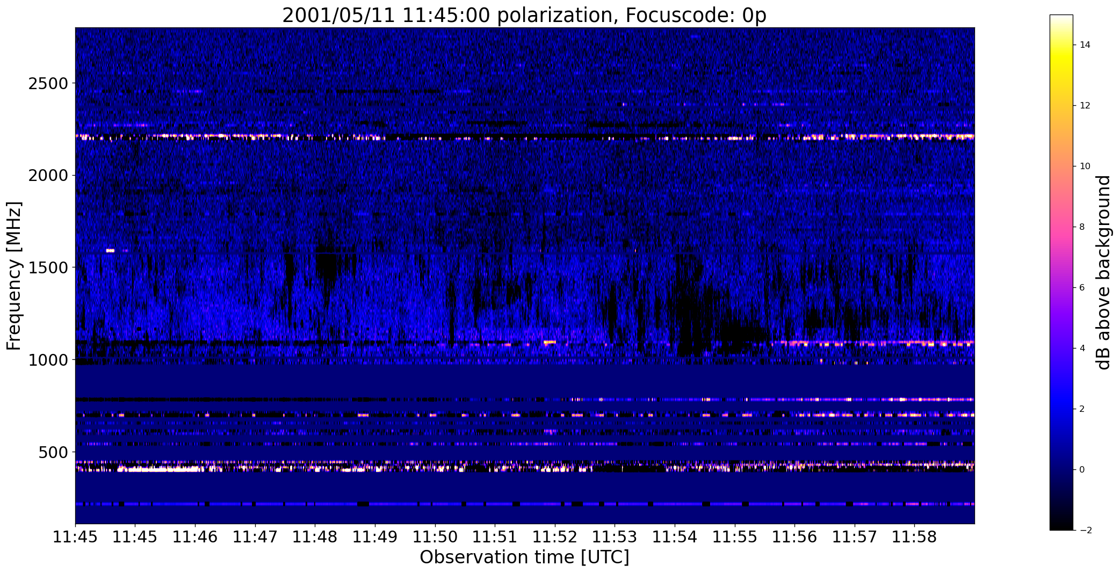Image resolution: width=1120 pixels, height=573 pixels.
Task: Click the 11:48 time tick label
Action: (315, 537)
